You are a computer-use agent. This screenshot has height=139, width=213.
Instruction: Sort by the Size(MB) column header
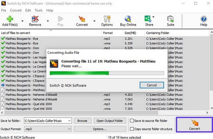tap(134, 33)
